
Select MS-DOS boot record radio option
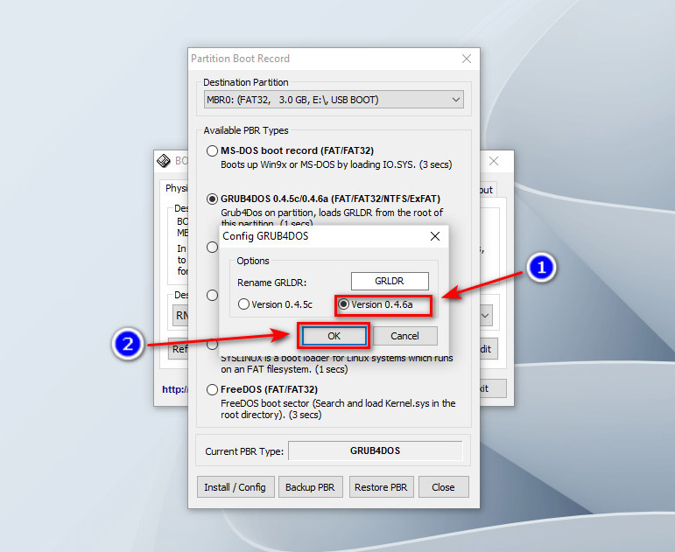tap(212, 151)
